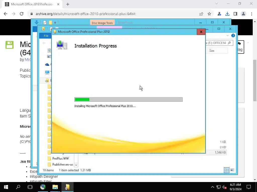Screen dimensions: 257x192
Task: Reload the archive.org page
Action: pos(22,14)
